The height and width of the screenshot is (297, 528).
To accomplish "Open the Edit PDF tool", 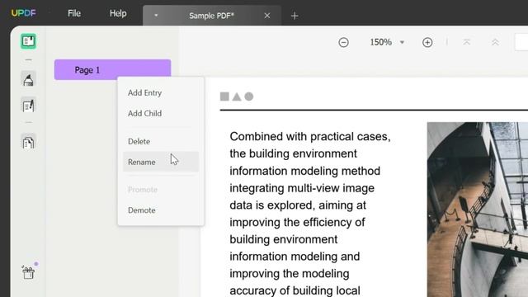I will click(28, 106).
